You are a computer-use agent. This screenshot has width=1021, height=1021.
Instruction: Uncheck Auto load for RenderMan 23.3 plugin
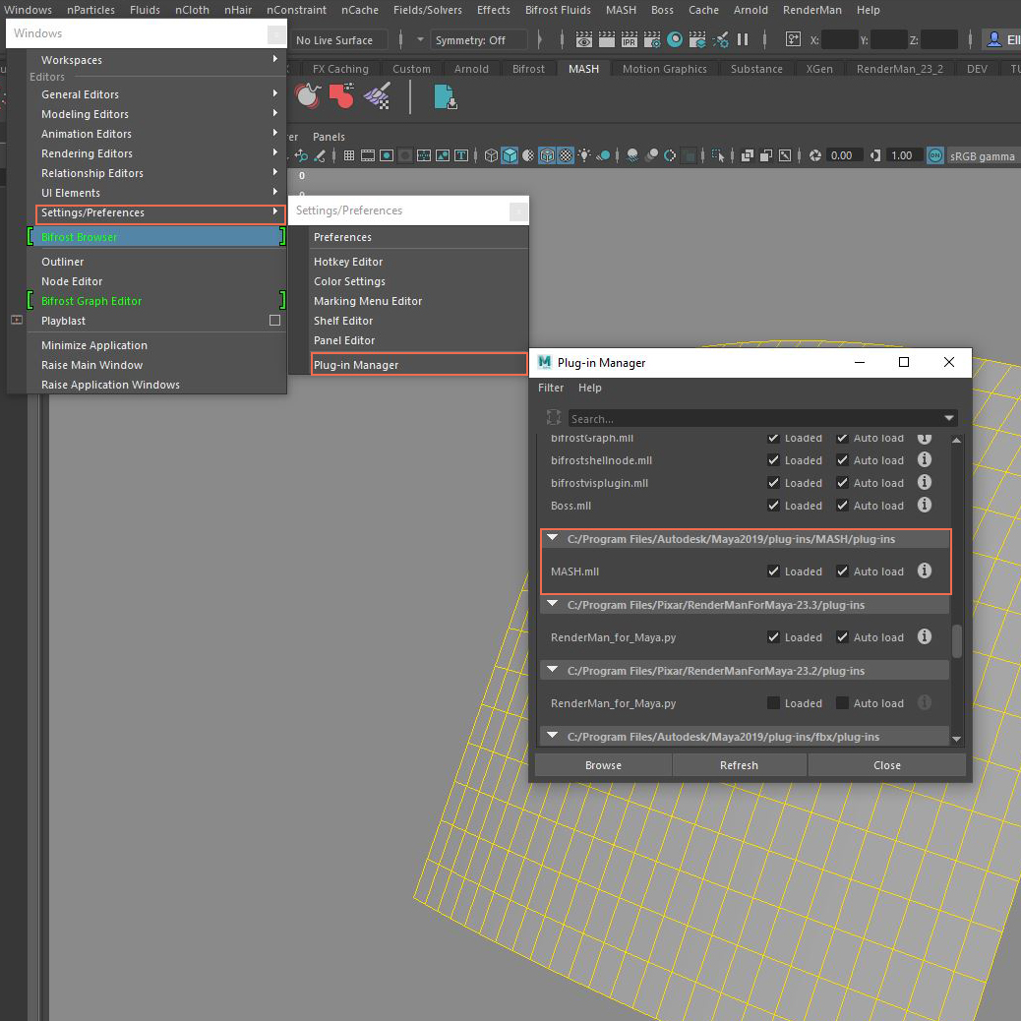coord(842,636)
